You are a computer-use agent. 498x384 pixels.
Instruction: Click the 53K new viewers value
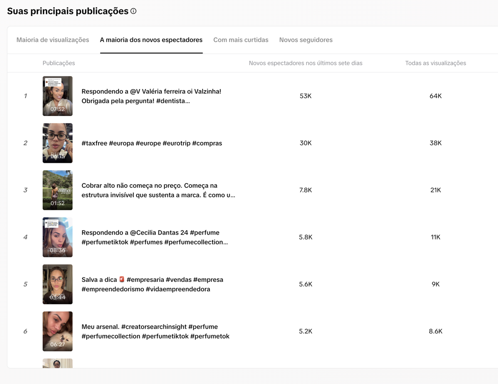[306, 96]
